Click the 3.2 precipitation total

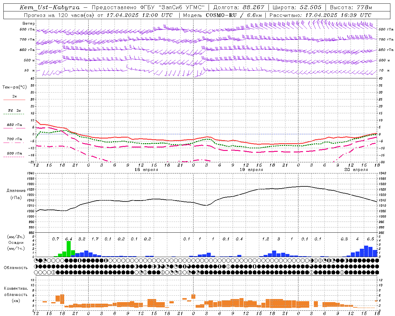click(x=82, y=239)
